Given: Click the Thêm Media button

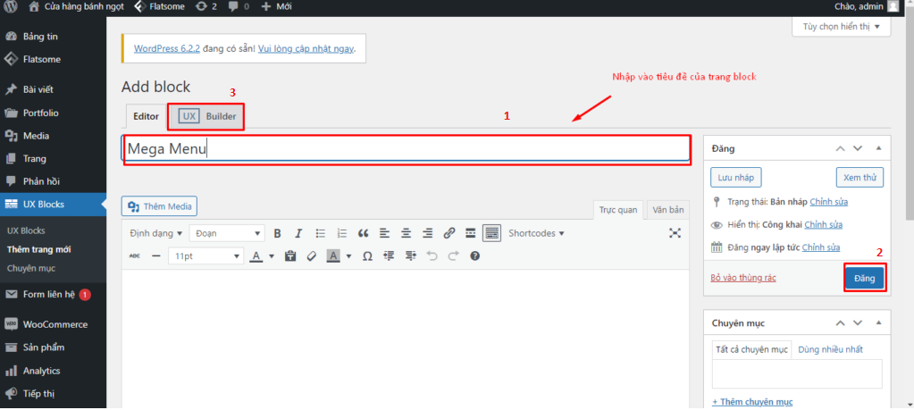Looking at the screenshot, I should click(160, 206).
